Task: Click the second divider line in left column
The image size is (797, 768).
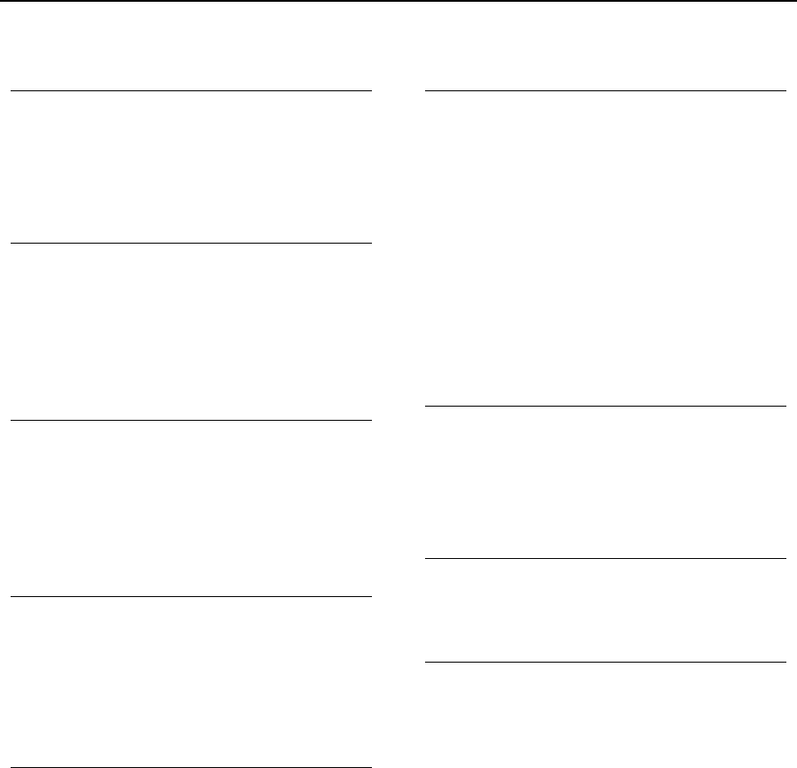Action: pos(190,243)
